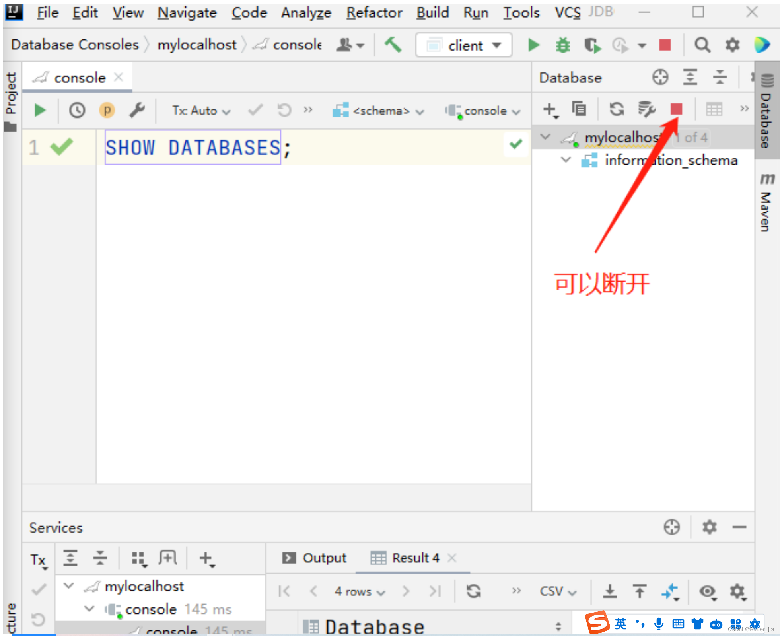This screenshot has width=780, height=636.
Task: Open data source properties edit icon
Action: (x=646, y=109)
